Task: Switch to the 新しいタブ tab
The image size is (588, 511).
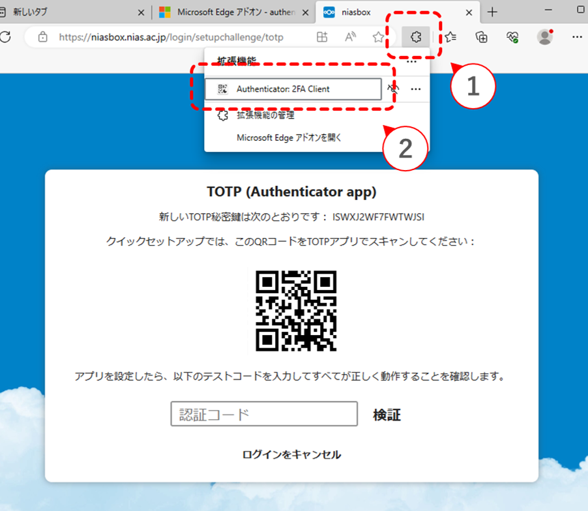Action: click(71, 12)
